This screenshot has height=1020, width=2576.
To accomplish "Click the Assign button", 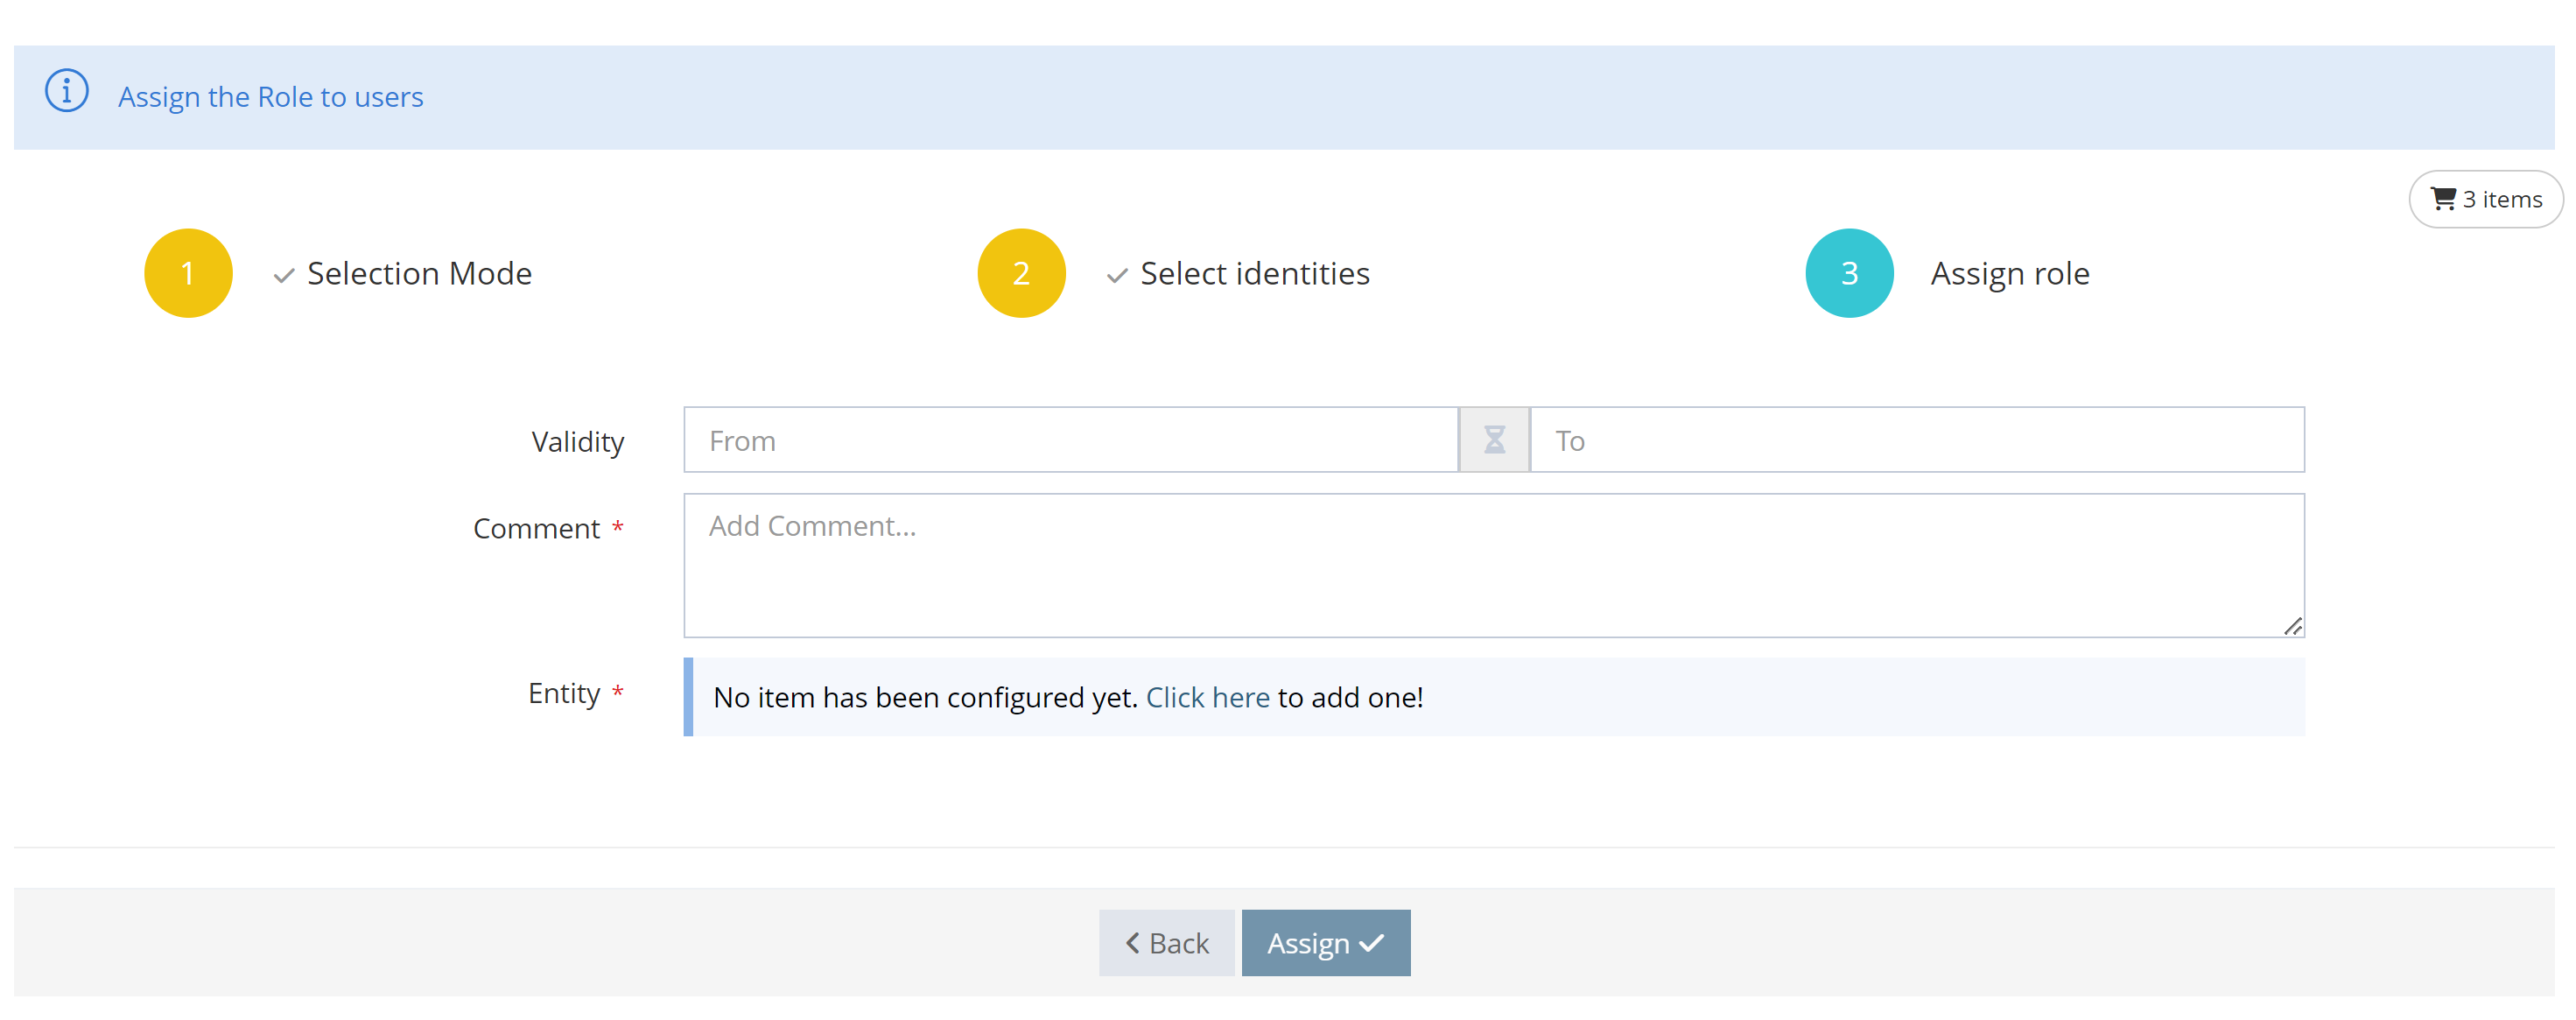I will pyautogui.click(x=1326, y=943).
